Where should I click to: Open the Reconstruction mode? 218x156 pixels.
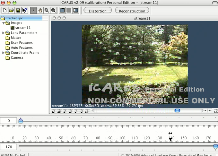[x=132, y=11]
